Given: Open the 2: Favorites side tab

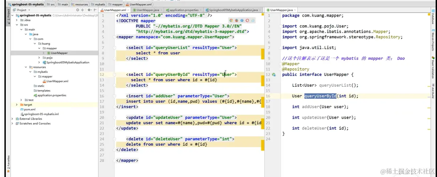Looking at the screenshot, I should coord(9,165).
